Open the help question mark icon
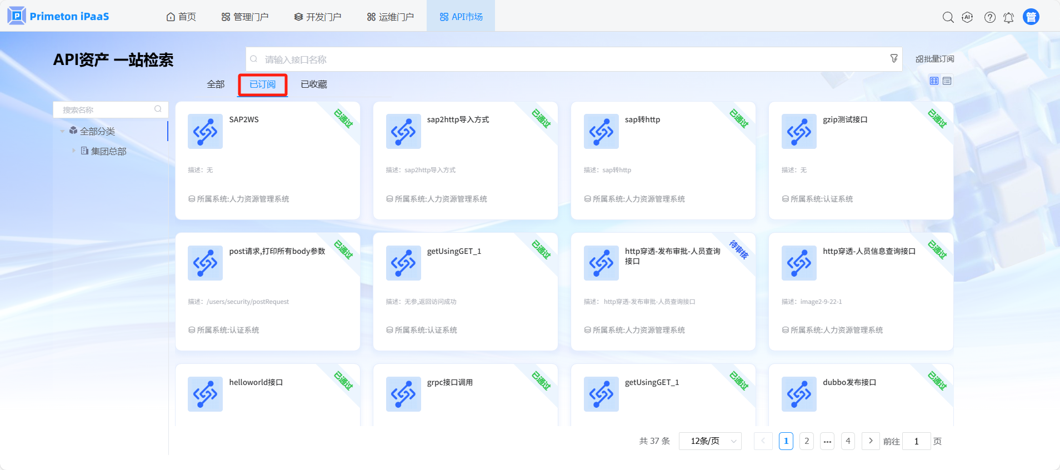The image size is (1060, 470). (989, 17)
